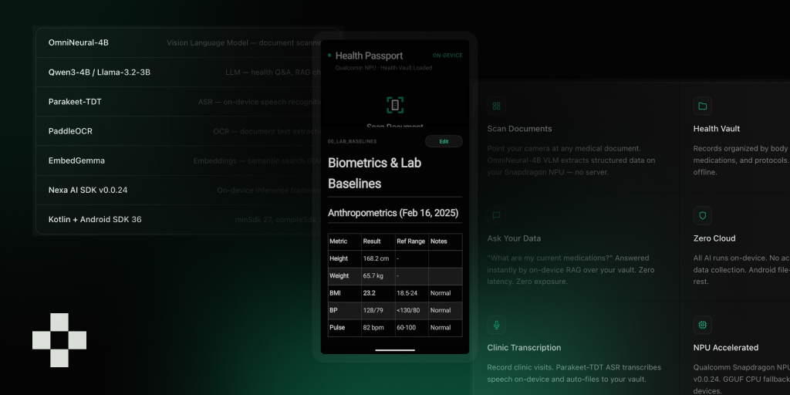Tap the document scanner icon in the phone
790x395 pixels.
click(x=395, y=105)
